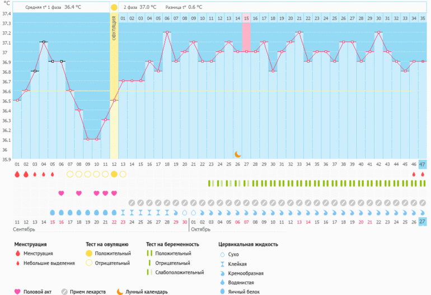The image size is (431, 295).
Task: Select the highlighted date 27 in October
Action: pos(422,221)
